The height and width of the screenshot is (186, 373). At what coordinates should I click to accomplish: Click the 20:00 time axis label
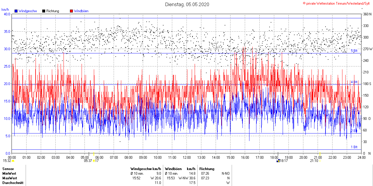click(x=303, y=158)
